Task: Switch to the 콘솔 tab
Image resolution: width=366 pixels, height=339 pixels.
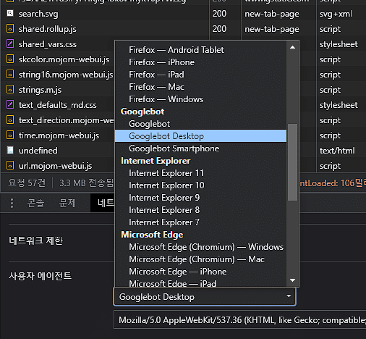Action: 35,203
